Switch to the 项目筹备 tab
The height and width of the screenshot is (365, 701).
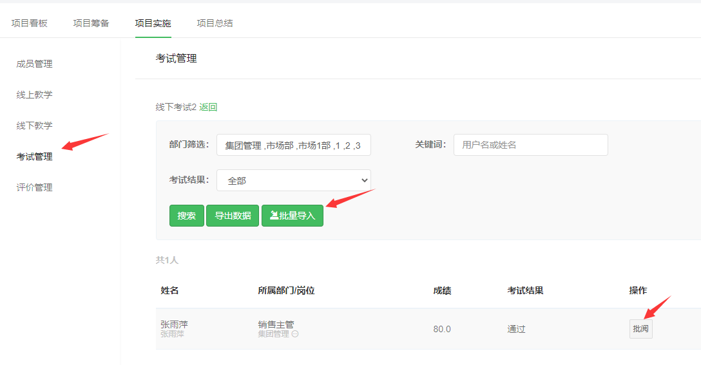[91, 23]
